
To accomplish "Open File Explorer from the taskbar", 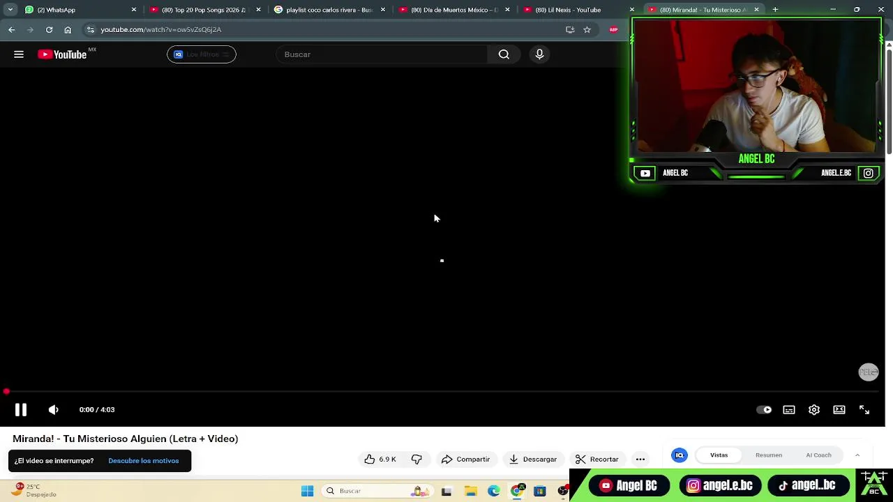I will (x=470, y=491).
